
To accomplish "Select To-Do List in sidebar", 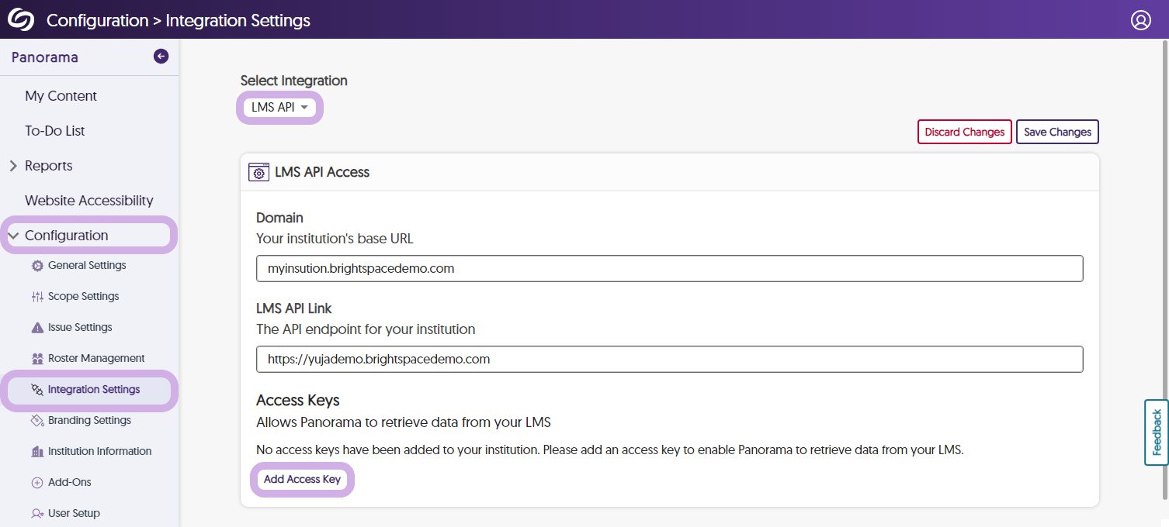I will (54, 131).
